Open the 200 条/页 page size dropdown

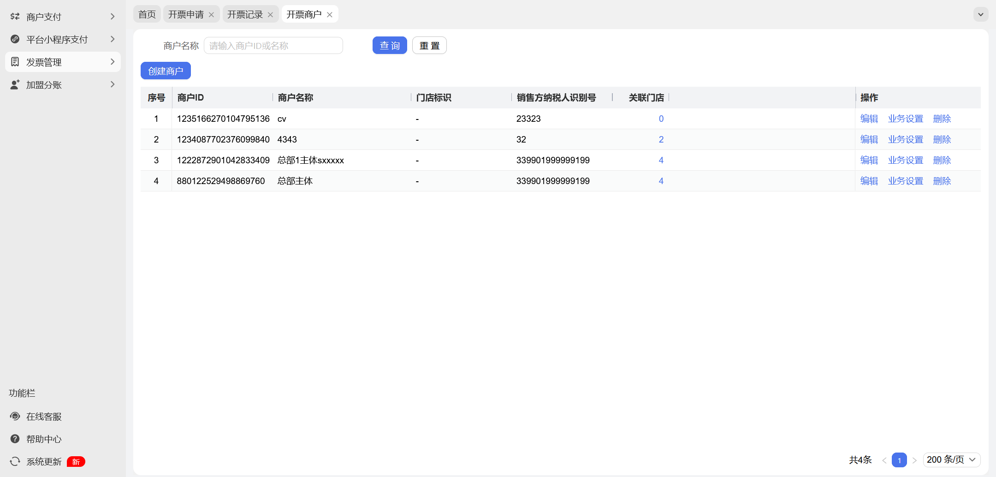[951, 459]
